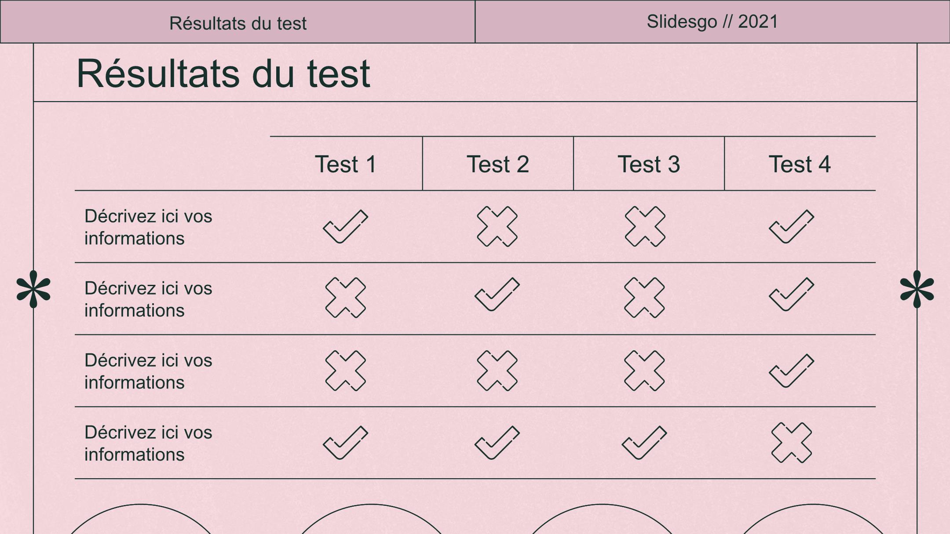Select the checkmark in row four under Test 3
Viewport: 950px width, 534px height.
coord(644,443)
